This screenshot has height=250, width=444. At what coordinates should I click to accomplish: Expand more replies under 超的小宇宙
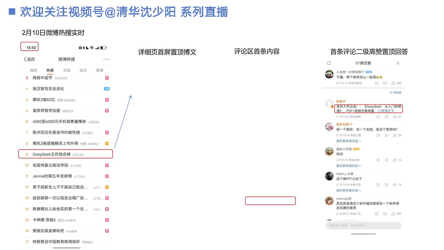[x=349, y=166]
